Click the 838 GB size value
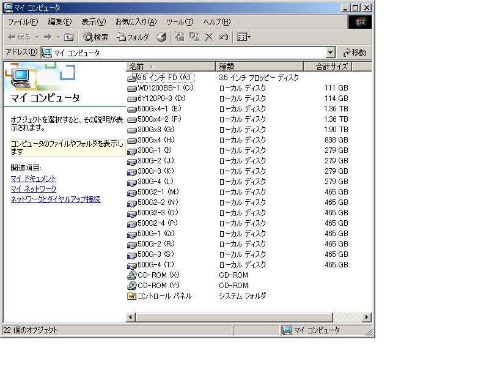489x367 pixels. [336, 140]
